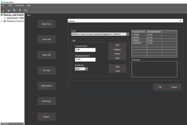Select the 30000000 frequency table cell
Screen dimensions: 187x125
(139, 43)
